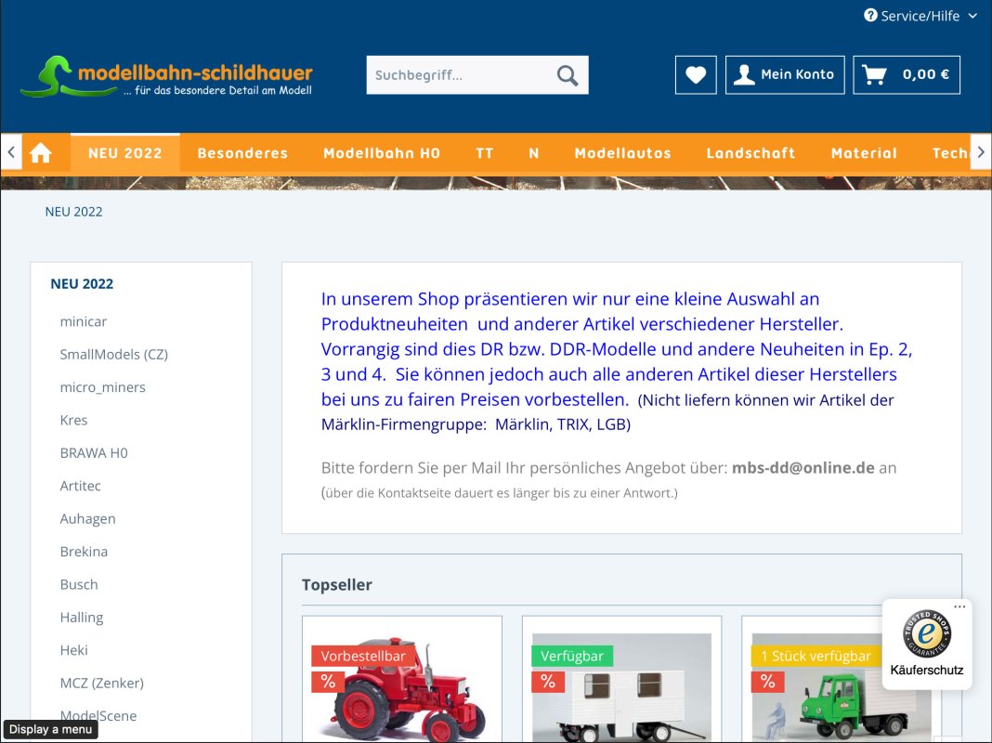Click the mbs-dd@online.de email address
This screenshot has height=743, width=992.
click(803, 468)
